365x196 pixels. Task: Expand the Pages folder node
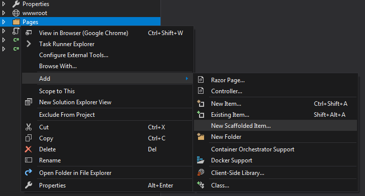pos(4,22)
